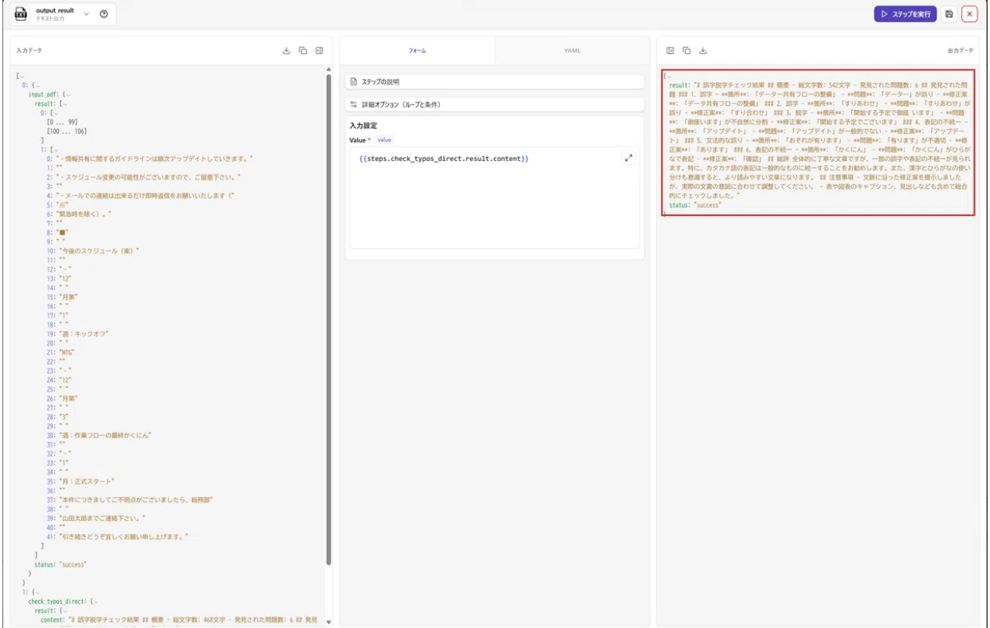This screenshot has width=990, height=628.
Task: Select the status: "success" line in output data
Action: pyautogui.click(x=694, y=206)
